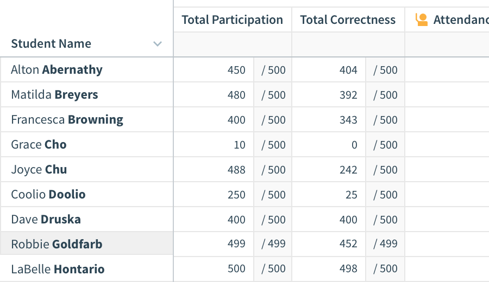Edit Alton Abernathy's correctness score 404

pos(348,70)
